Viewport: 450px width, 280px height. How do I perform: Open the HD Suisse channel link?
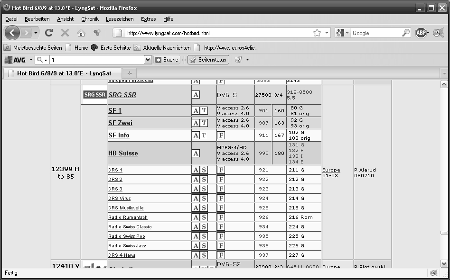123,153
